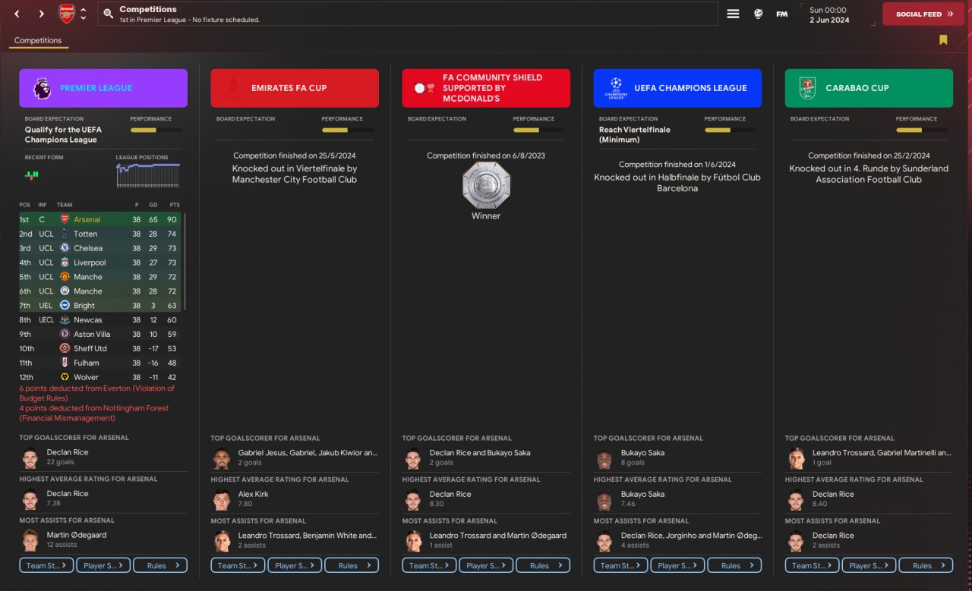972x591 pixels.
Task: Click the "Sun 00:00 2 Jun 2024" date display
Action: 829,15
